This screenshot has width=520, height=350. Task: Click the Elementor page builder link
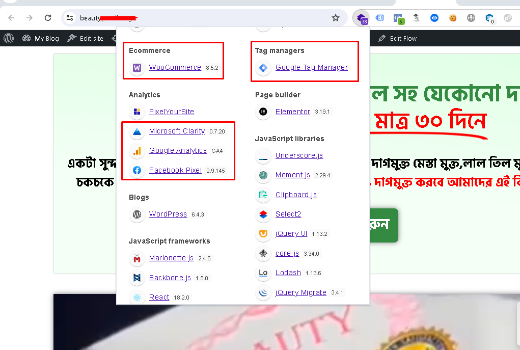tap(292, 112)
